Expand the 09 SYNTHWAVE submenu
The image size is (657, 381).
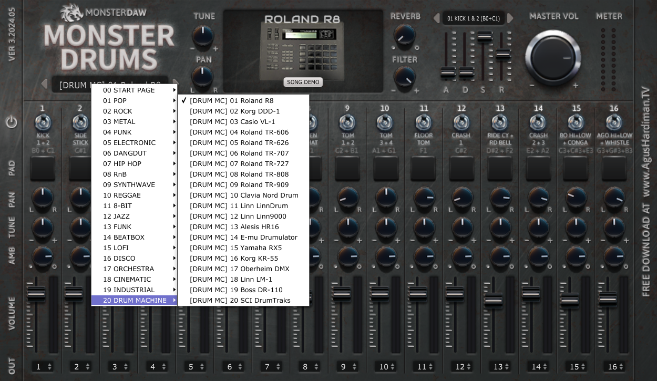coord(135,184)
